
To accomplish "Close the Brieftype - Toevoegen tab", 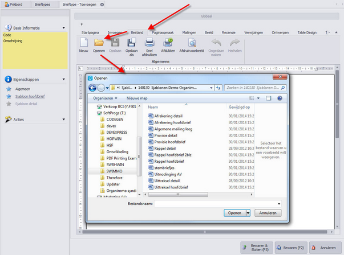I will (x=102, y=5).
